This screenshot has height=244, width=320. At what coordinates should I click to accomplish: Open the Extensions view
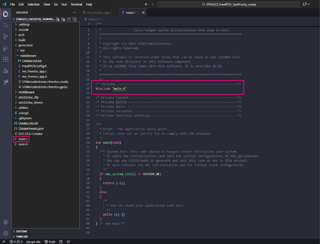(x=6, y=59)
